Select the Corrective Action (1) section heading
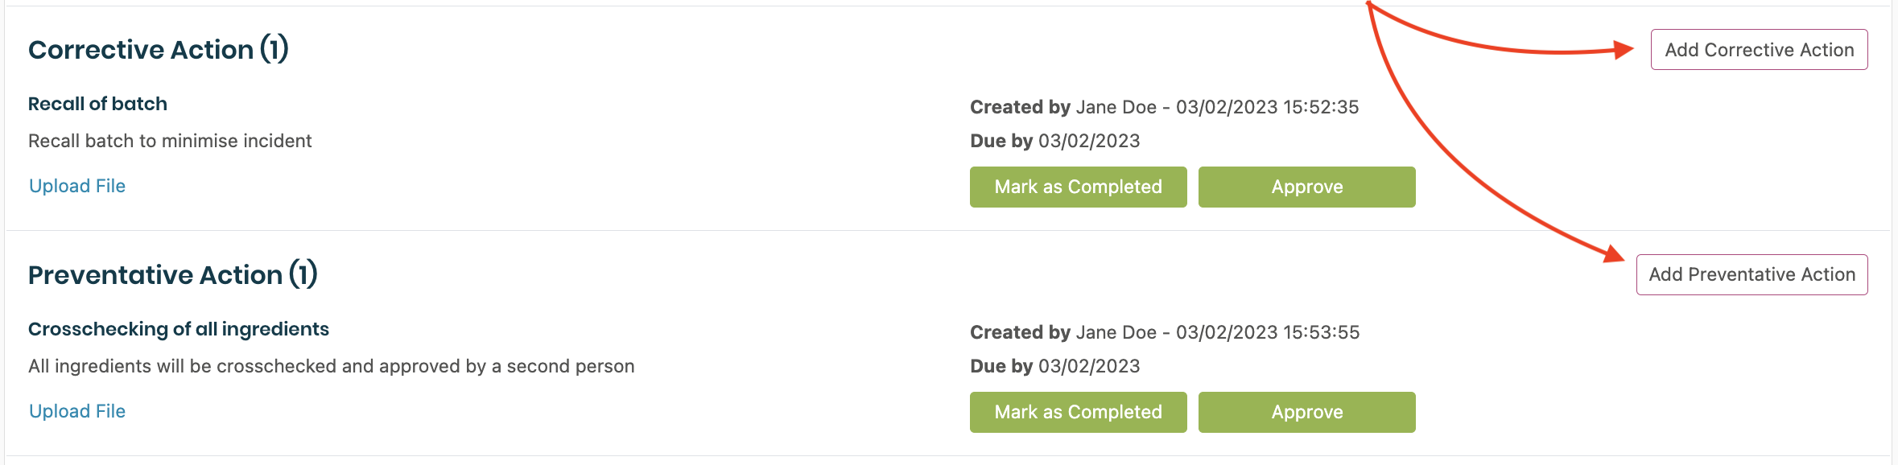This screenshot has width=1898, height=465. (159, 50)
